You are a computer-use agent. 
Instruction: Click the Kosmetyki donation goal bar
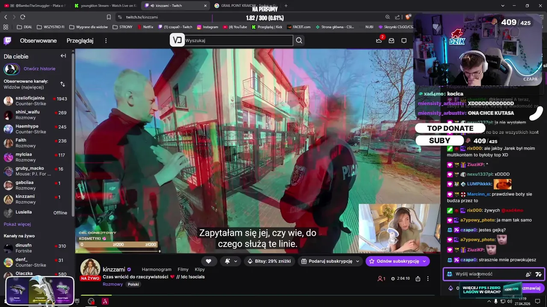point(118,245)
